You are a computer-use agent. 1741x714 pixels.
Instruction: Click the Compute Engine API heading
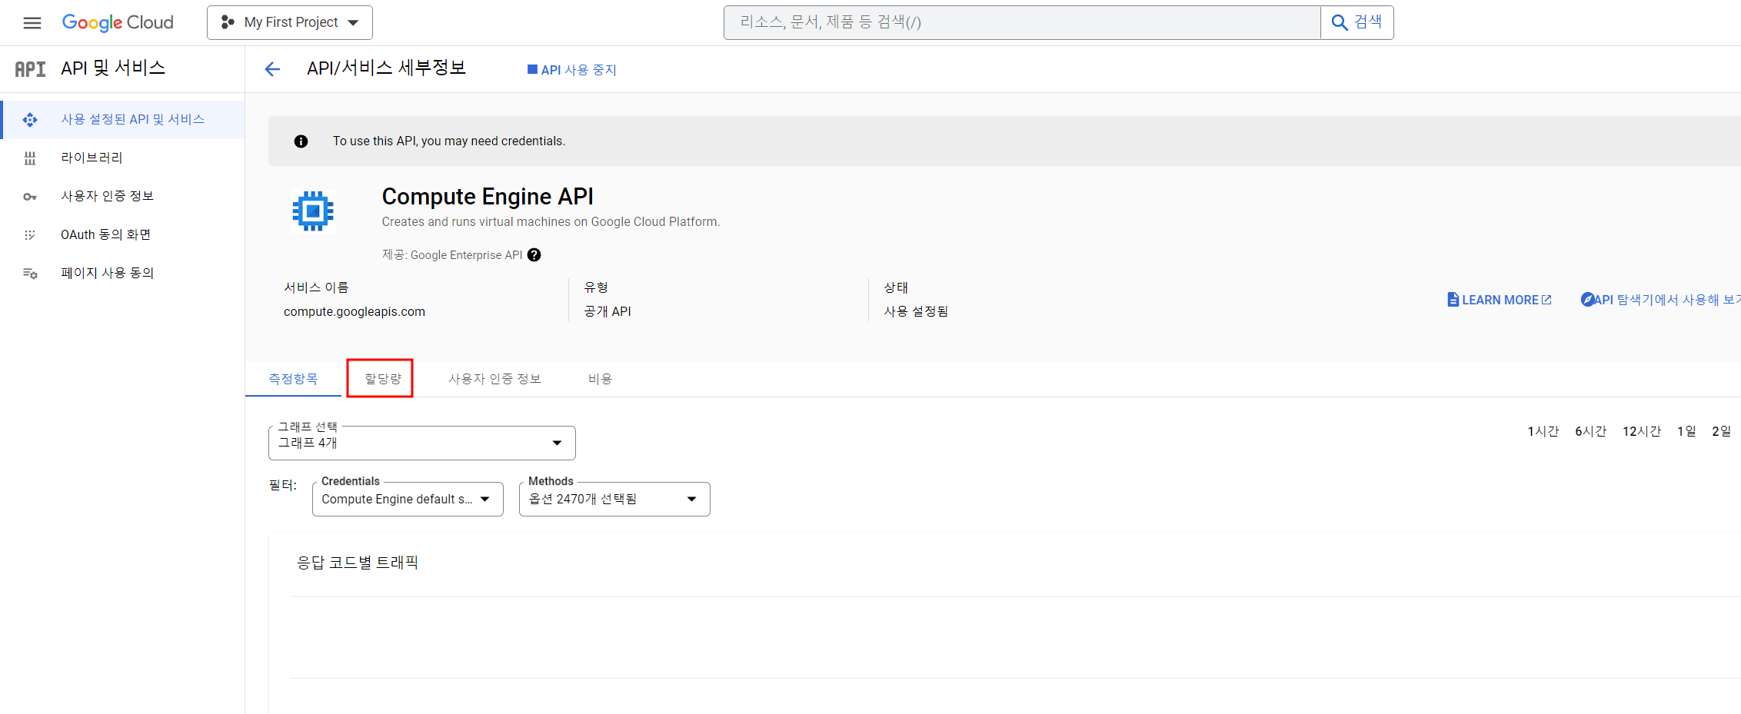point(488,197)
